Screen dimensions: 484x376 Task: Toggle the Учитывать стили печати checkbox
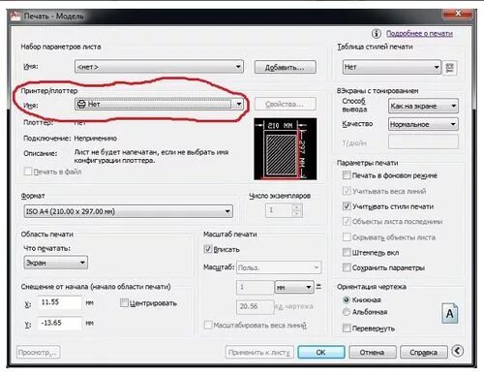tap(347, 206)
